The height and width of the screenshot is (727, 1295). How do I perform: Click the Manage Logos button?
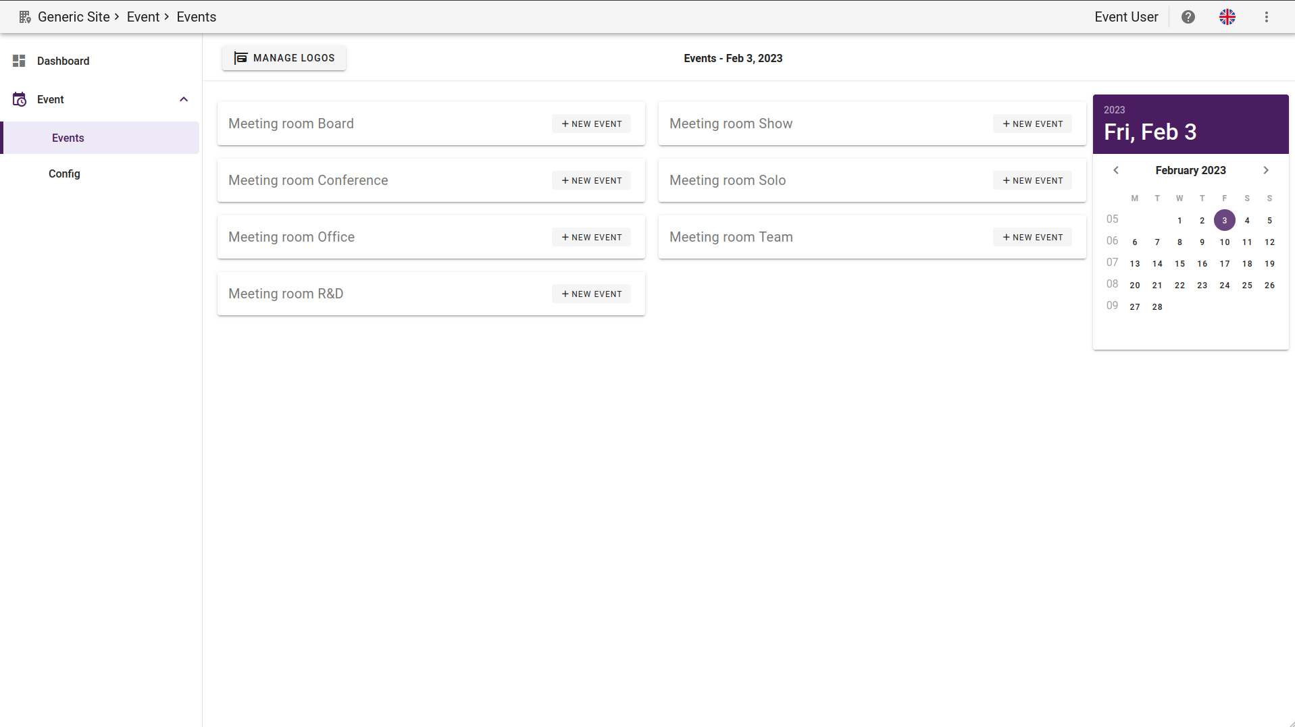pyautogui.click(x=284, y=58)
